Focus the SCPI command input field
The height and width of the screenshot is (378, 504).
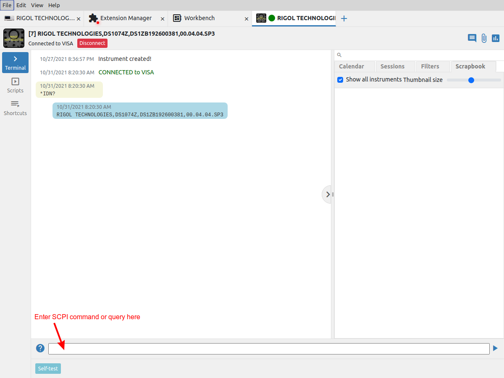pos(269,349)
